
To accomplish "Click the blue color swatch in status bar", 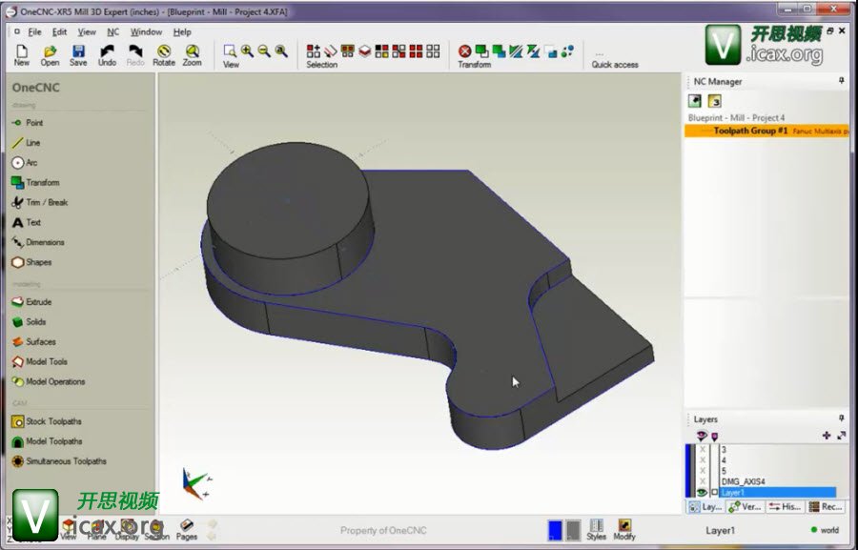I will pyautogui.click(x=555, y=530).
